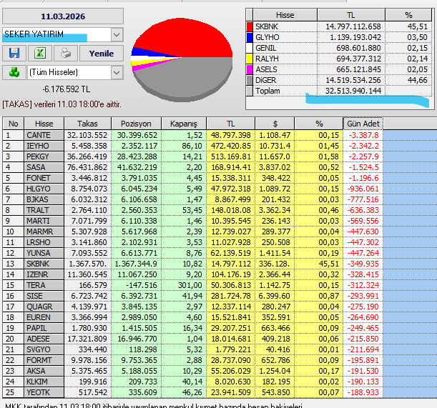437x408 pixels.
Task: Select the CANTE stock row button
Action: [x=44, y=135]
